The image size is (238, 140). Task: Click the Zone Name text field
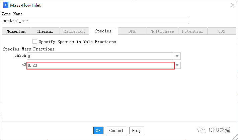point(95,21)
